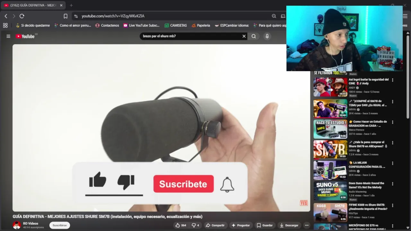Clear the YouTube search query text
The height and width of the screenshot is (231, 411).
(244, 36)
